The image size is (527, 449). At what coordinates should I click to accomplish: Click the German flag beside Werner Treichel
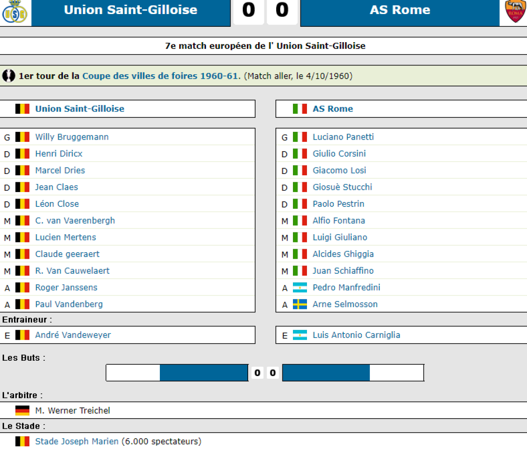coord(22,411)
